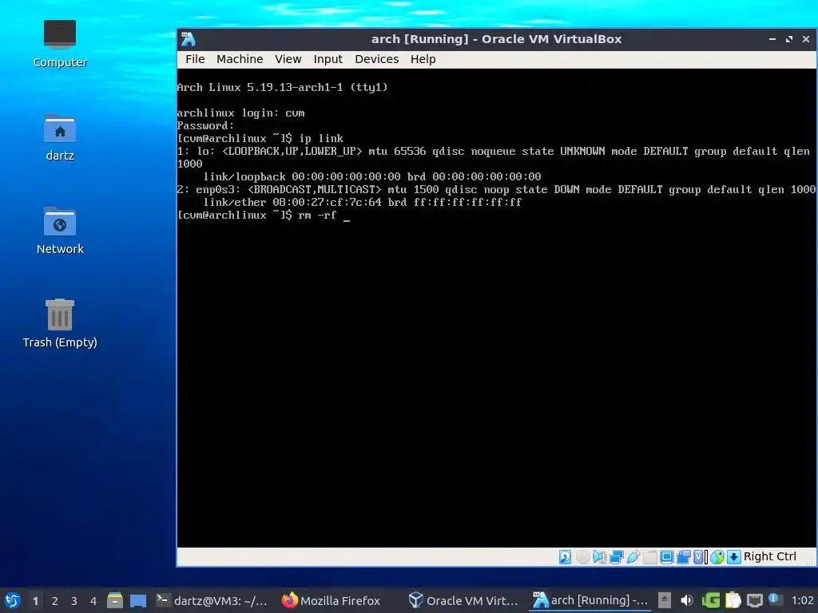Click the rm -rf command prompt line

pos(264,216)
